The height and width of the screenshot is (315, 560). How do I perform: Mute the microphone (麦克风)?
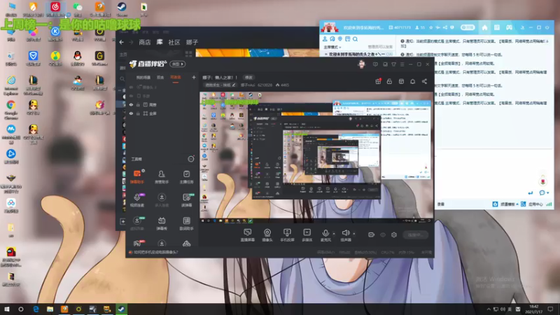pyautogui.click(x=325, y=235)
